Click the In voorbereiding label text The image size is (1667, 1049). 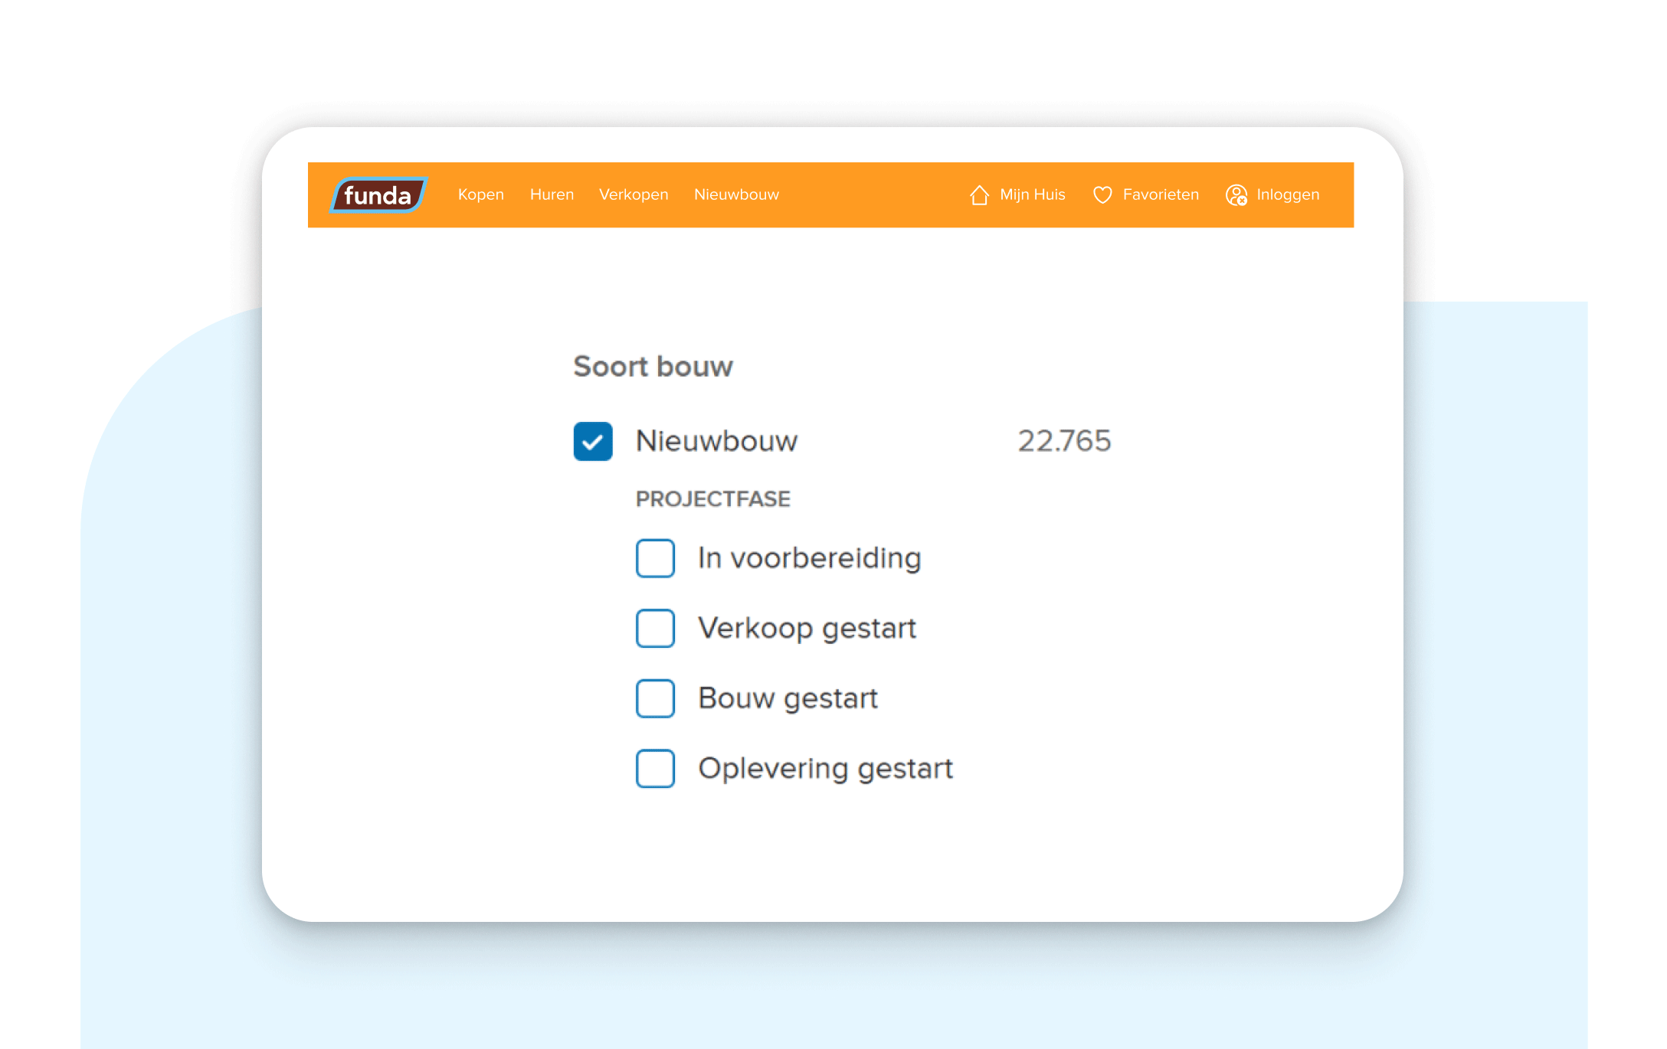(809, 558)
